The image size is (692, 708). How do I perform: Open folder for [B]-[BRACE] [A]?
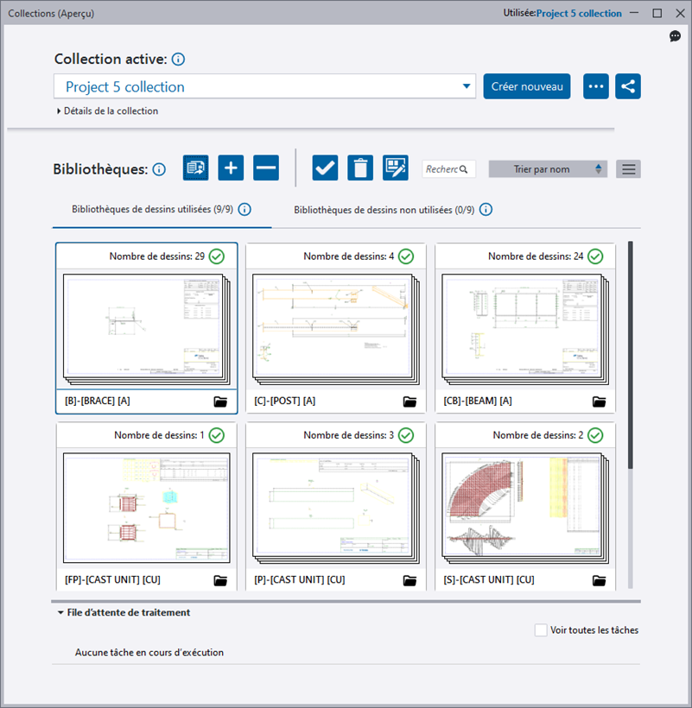coord(220,401)
